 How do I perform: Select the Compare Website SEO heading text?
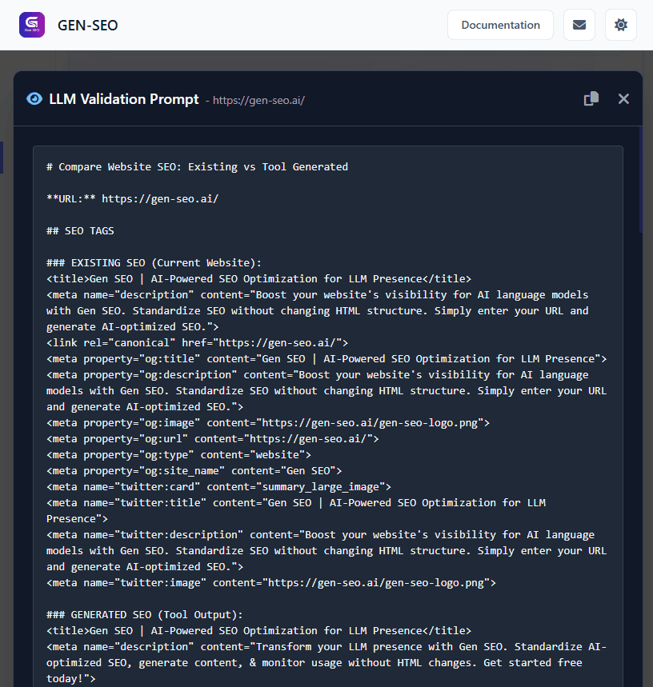tap(195, 166)
